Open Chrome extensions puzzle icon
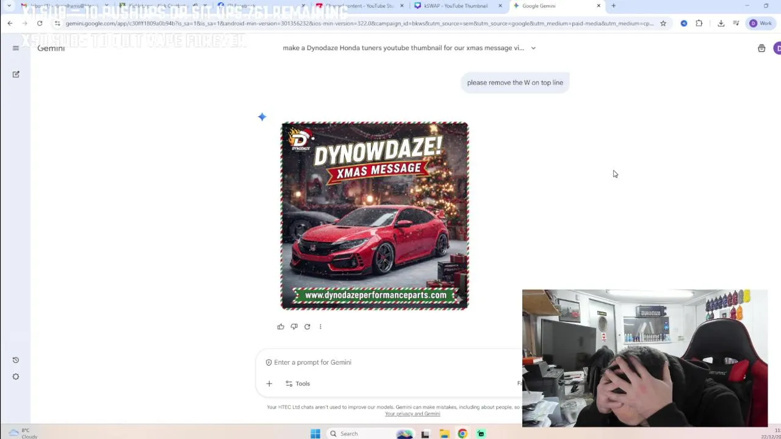This screenshot has width=781, height=439. tap(699, 23)
